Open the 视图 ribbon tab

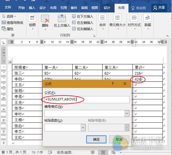tap(95, 8)
